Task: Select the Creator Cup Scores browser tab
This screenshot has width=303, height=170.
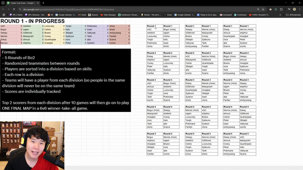Action: coord(22,3)
